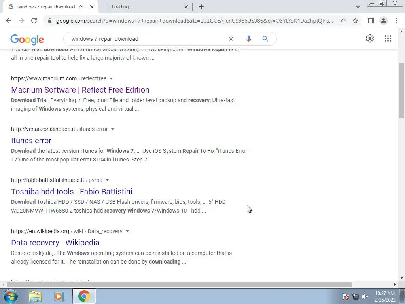Click the vertical scrollbar thumb
This screenshot has height=304, width=405.
point(402,89)
